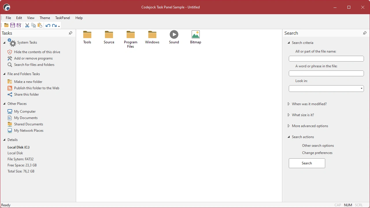The image size is (370, 208).
Task: Click the Search button
Action: click(307, 163)
